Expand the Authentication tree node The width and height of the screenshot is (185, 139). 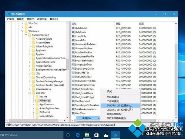tap(30, 66)
